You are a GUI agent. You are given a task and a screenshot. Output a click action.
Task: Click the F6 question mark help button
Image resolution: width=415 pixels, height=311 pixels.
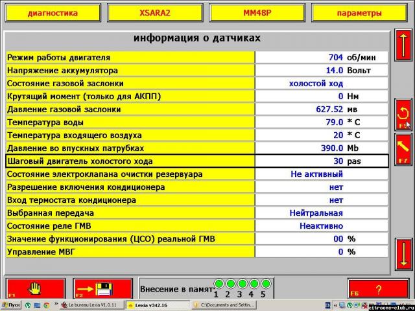pyautogui.click(x=378, y=289)
